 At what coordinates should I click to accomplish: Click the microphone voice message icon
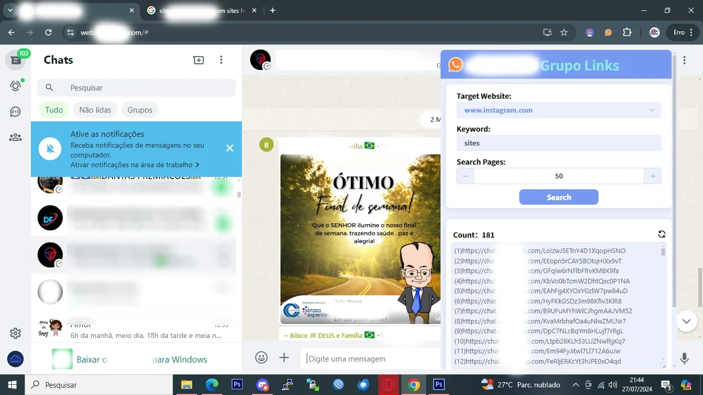pos(684,358)
